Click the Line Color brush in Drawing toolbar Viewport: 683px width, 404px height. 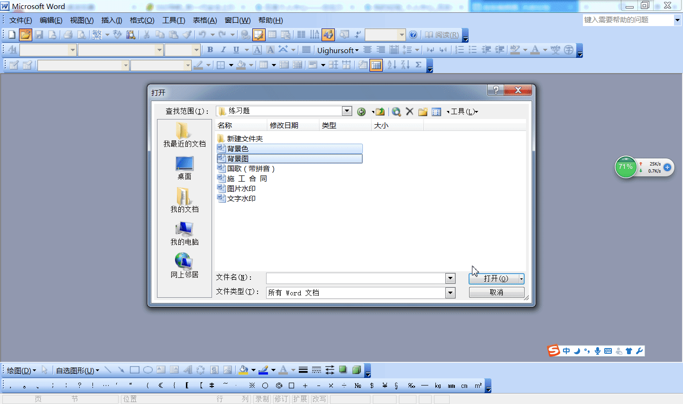[x=263, y=370]
